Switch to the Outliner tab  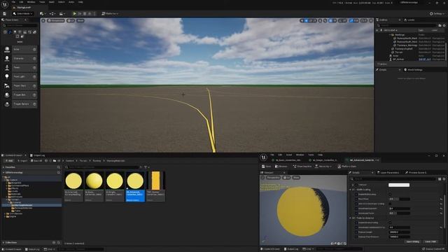(x=384, y=20)
